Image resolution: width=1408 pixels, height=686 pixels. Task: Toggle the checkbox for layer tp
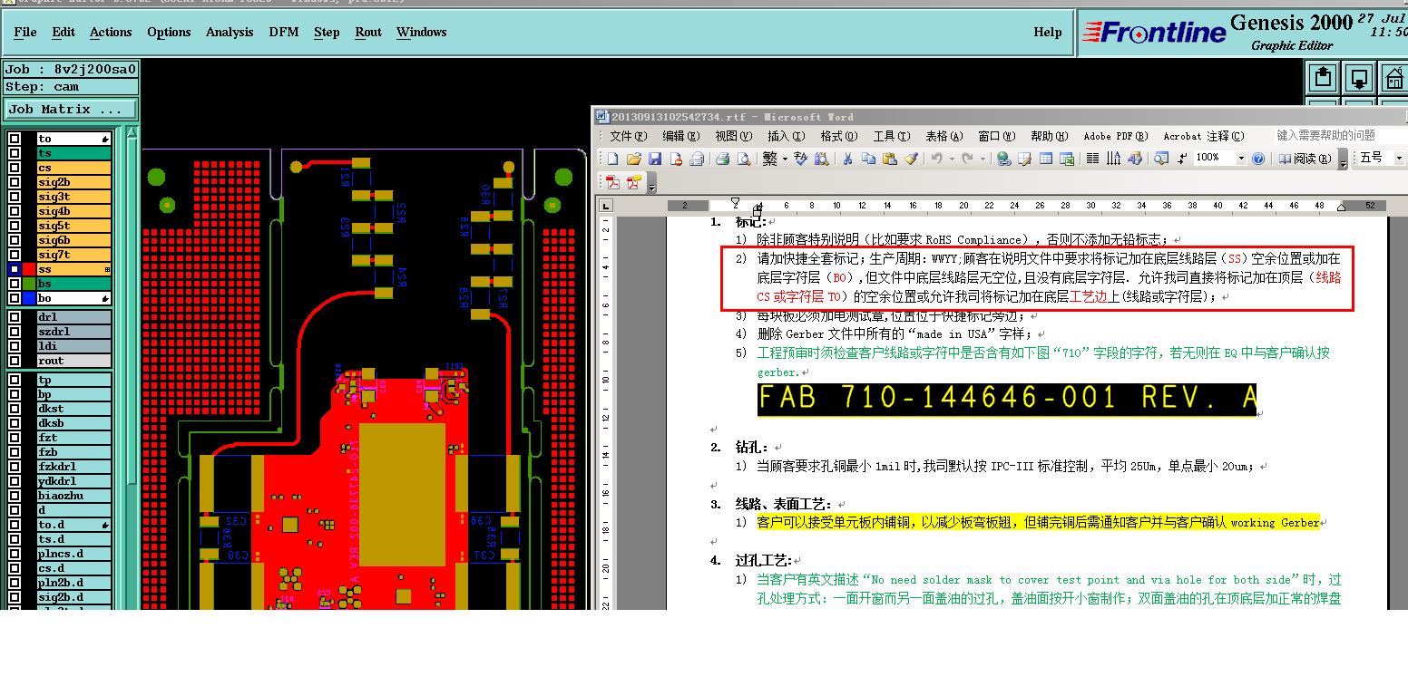click(x=15, y=380)
